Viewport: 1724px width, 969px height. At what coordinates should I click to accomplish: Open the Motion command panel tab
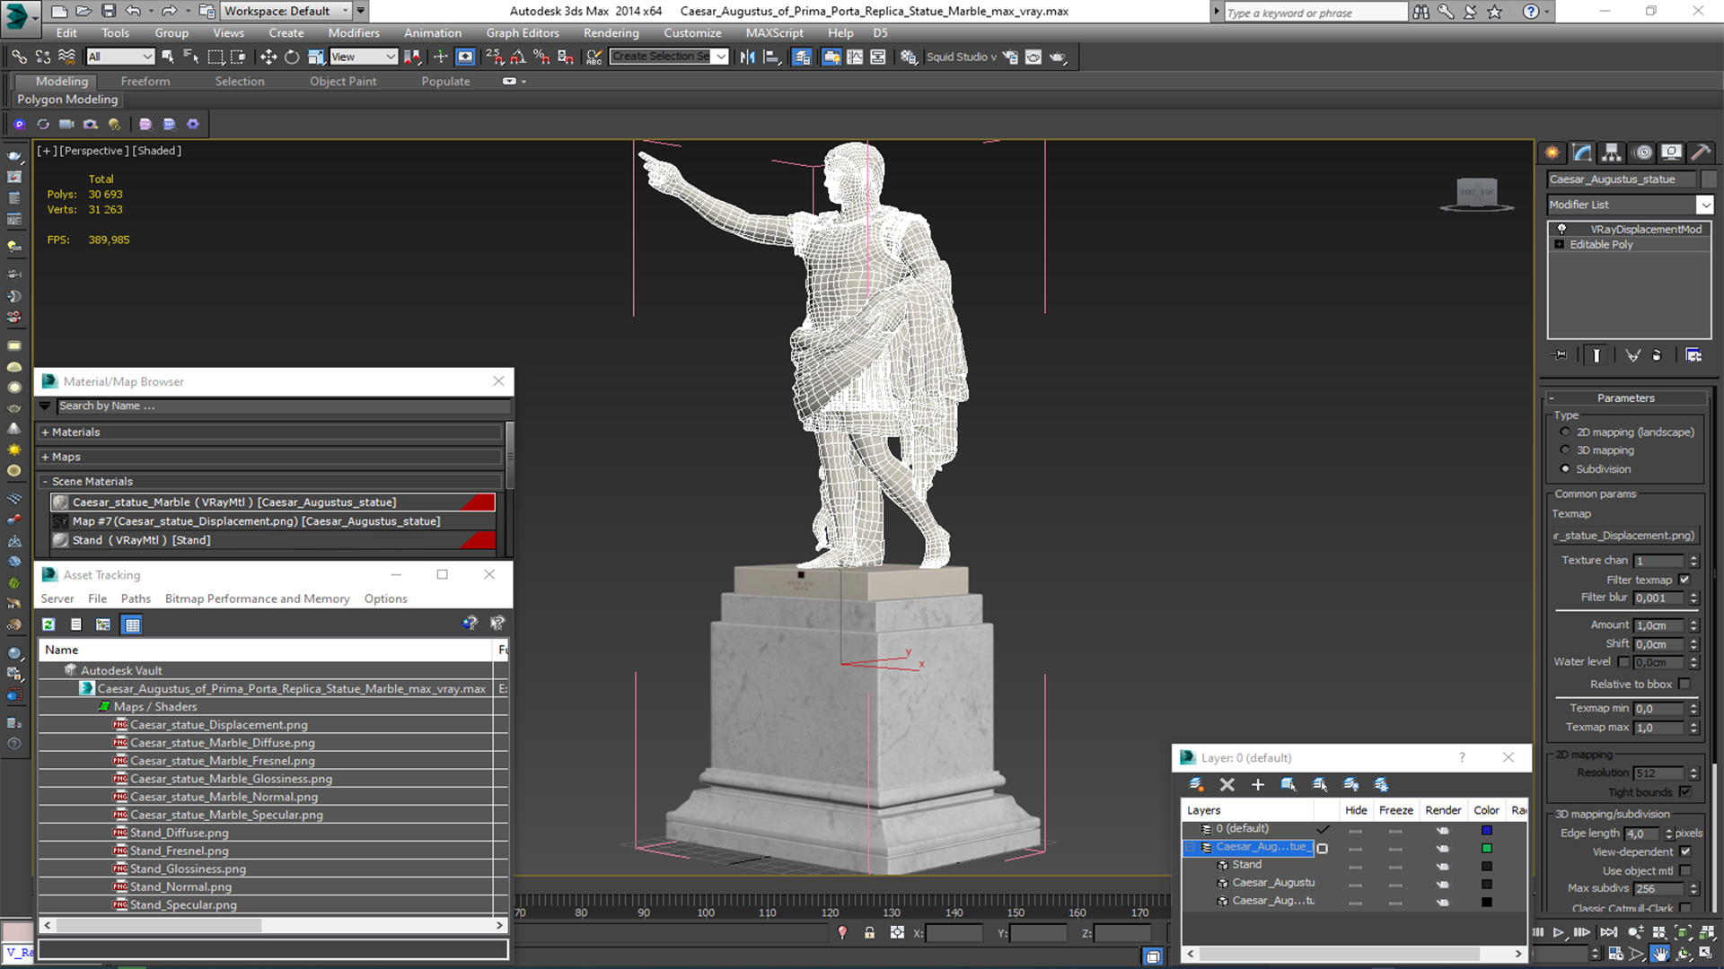point(1642,153)
